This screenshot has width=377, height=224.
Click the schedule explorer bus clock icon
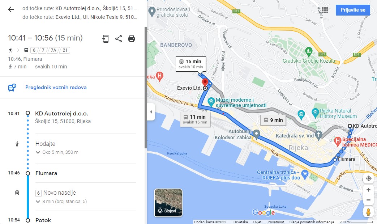(x=12, y=88)
